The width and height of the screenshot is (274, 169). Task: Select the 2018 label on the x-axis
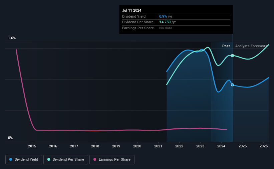[x=95, y=146]
